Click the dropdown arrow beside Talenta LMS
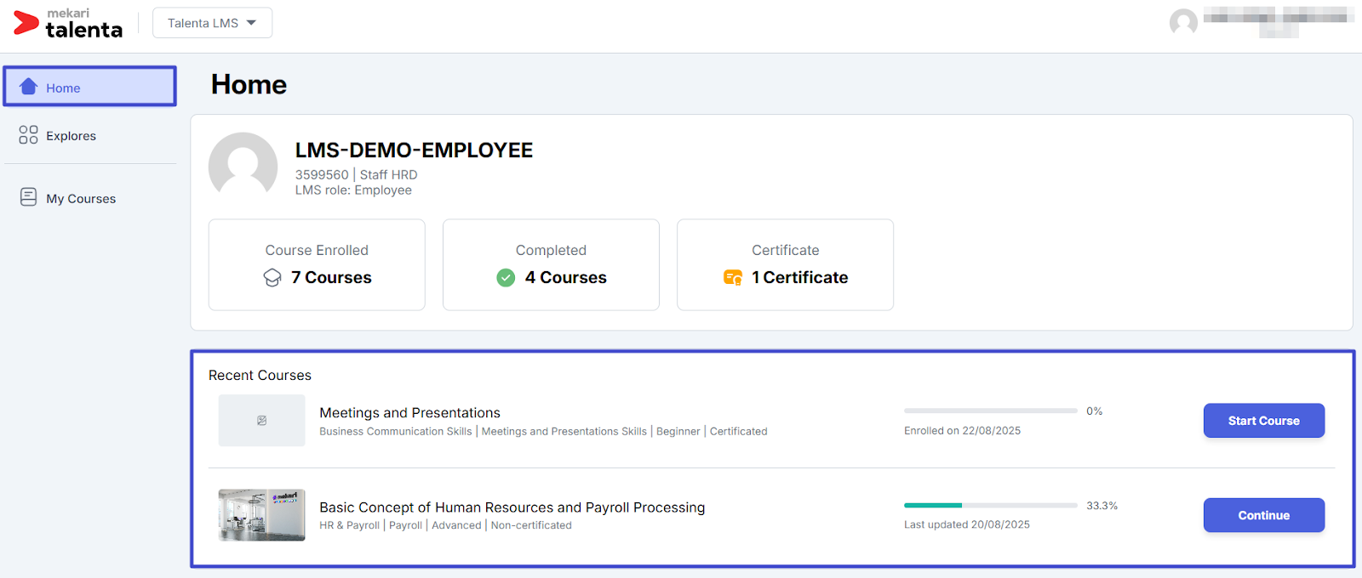Viewport: 1362px width, 578px height. point(251,23)
